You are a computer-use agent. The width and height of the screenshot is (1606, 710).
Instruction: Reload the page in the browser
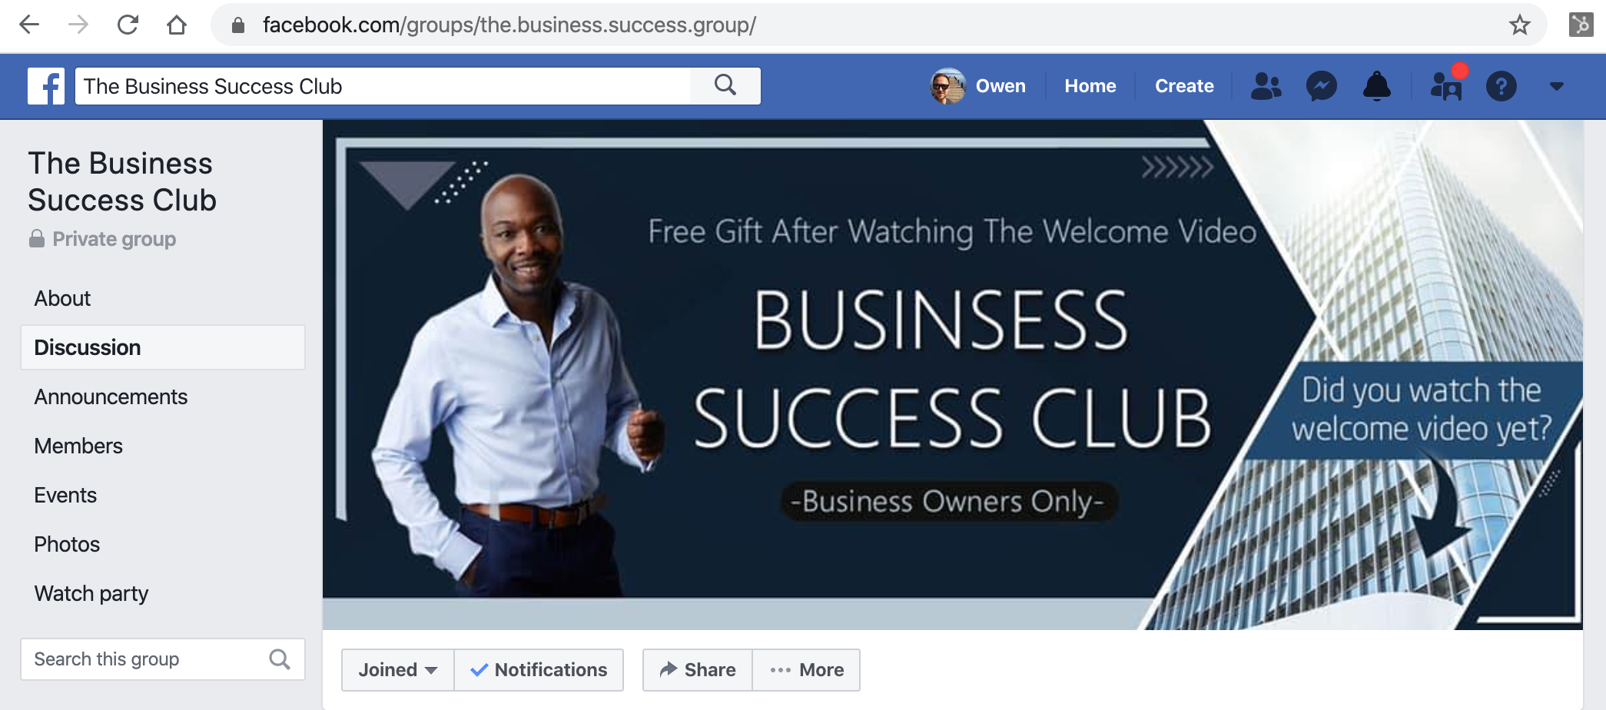[128, 25]
